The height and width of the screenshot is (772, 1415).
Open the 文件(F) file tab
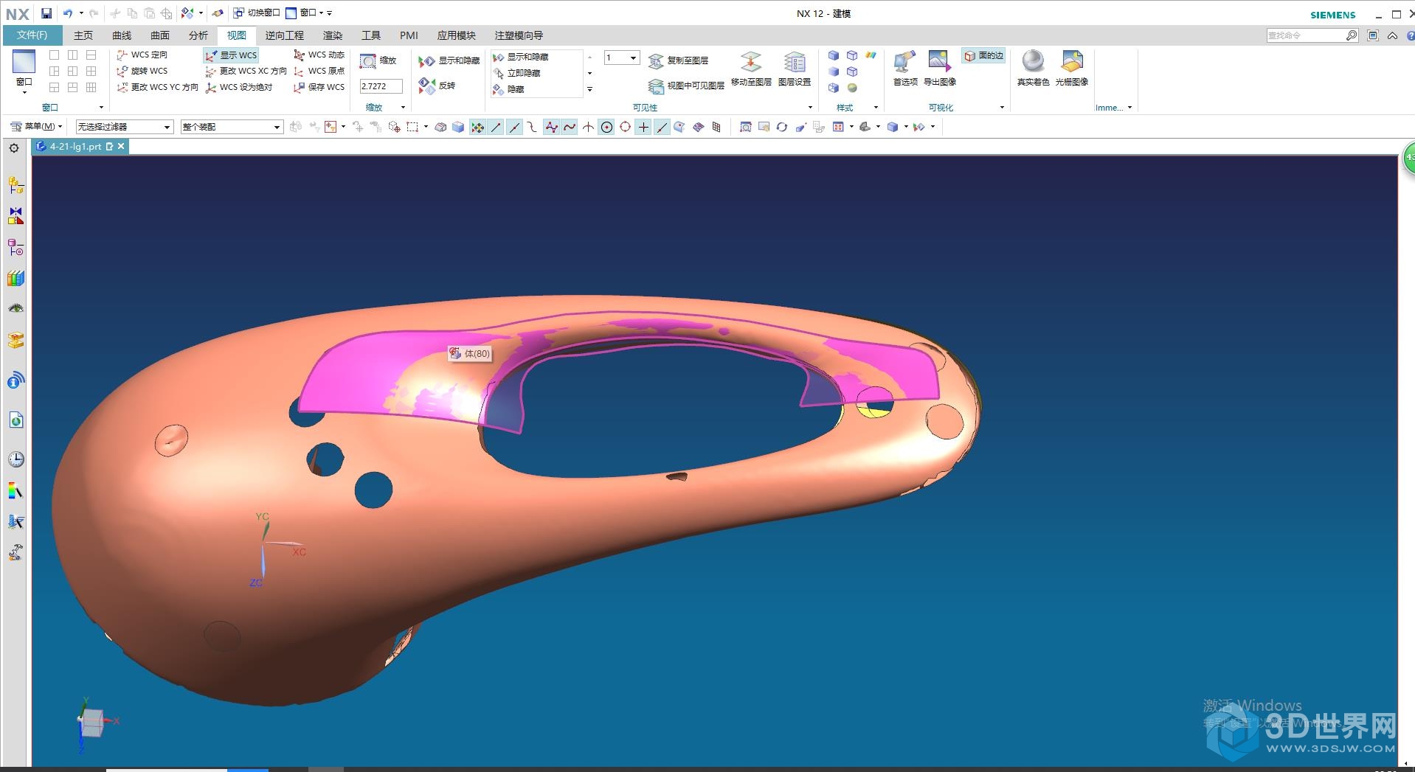tap(32, 35)
